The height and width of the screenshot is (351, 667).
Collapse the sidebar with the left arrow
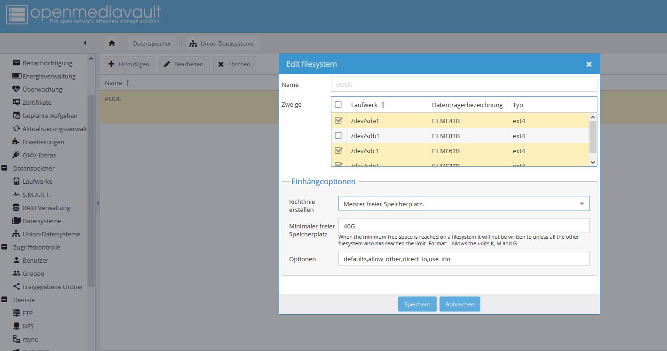click(85, 43)
